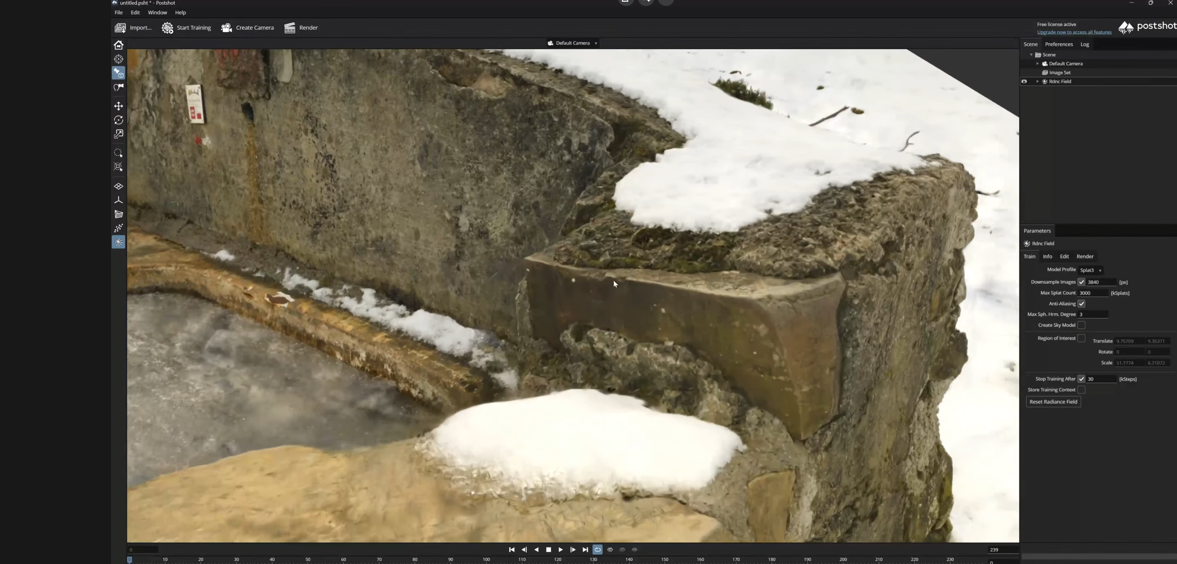
Task: Toggle the axes display icon
Action: [118, 200]
